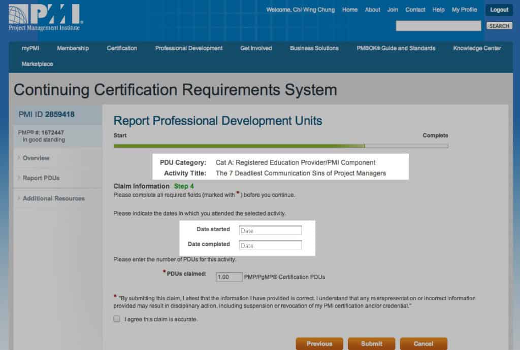The image size is (520, 350).
Task: Open the Certification menu
Action: point(122,48)
